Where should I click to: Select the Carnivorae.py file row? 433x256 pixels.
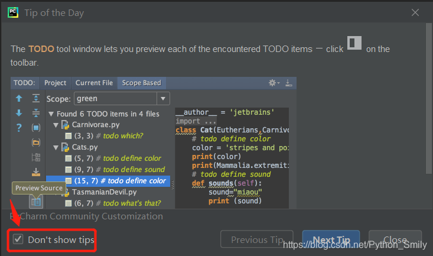pos(96,125)
